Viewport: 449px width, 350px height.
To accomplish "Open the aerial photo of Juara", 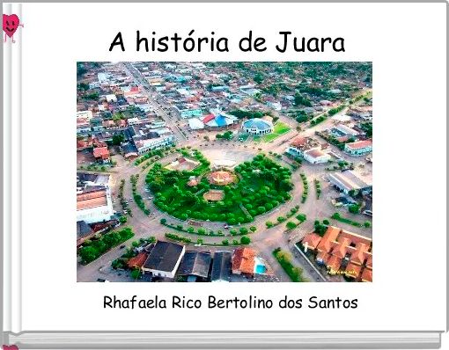I will (x=224, y=171).
